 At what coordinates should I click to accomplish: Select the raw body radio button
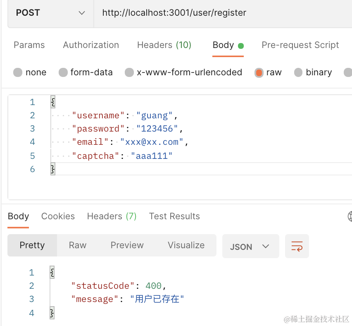259,72
